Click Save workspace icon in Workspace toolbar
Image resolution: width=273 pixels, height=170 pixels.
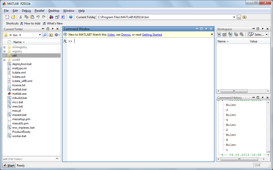tap(236, 34)
